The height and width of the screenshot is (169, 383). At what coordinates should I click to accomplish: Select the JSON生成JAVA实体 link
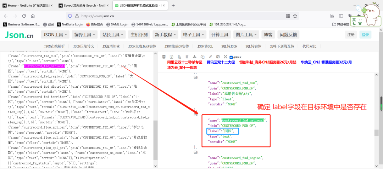(142, 46)
